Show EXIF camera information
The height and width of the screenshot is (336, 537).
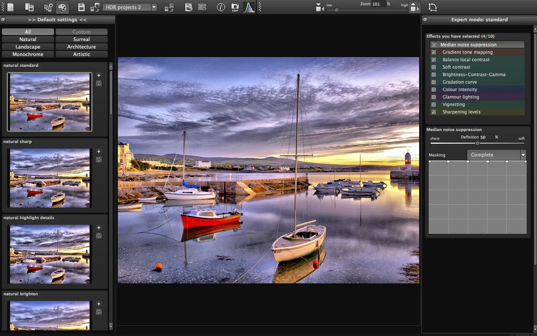[235, 7]
